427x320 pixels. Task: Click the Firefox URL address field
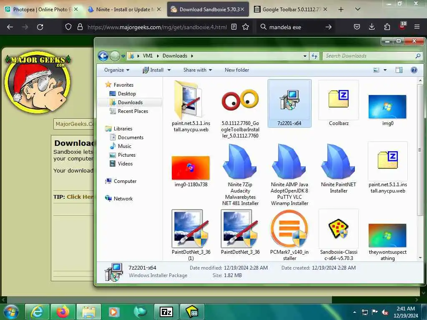tap(157, 27)
